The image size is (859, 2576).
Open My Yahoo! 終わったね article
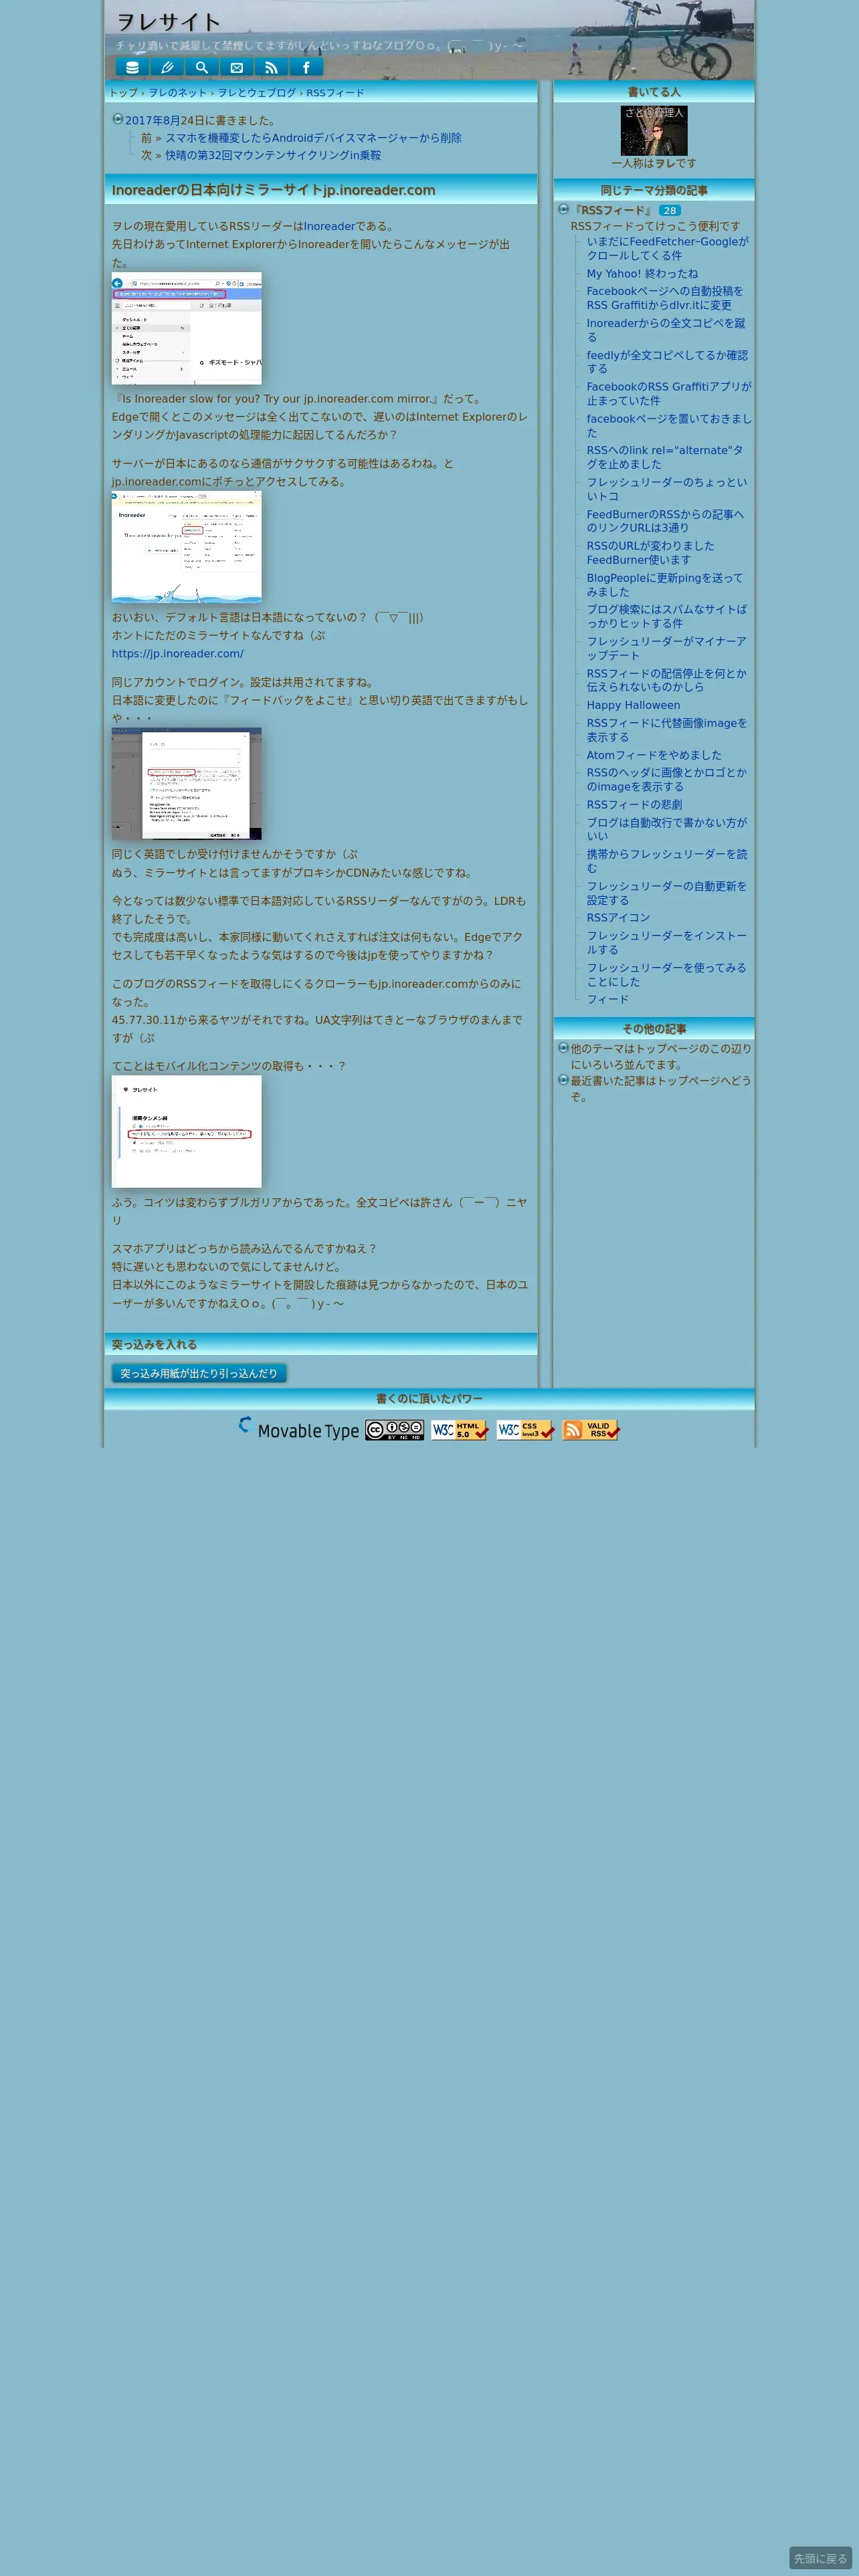[642, 273]
